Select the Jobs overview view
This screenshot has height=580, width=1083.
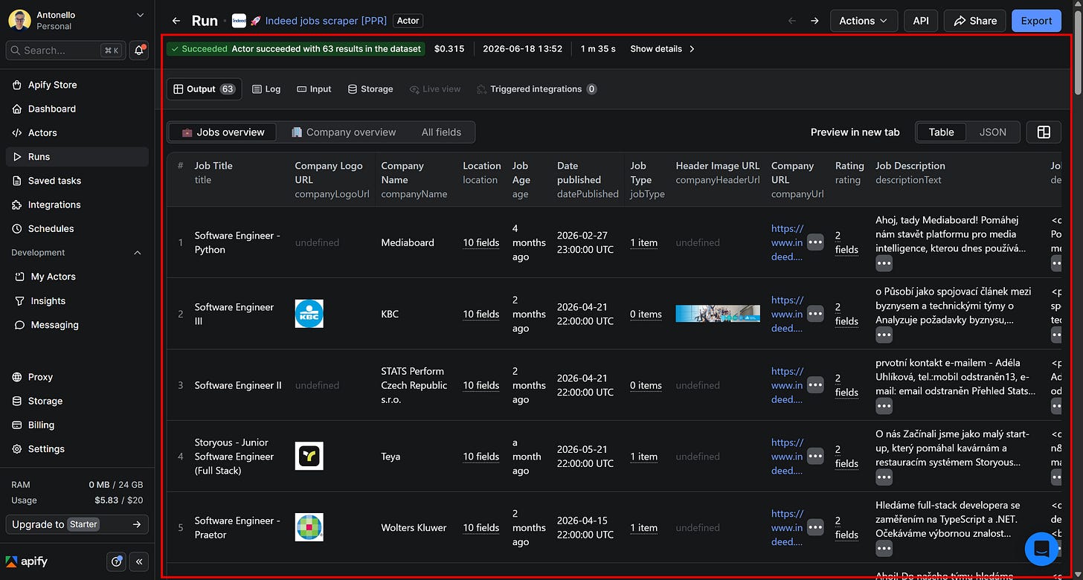coord(223,132)
